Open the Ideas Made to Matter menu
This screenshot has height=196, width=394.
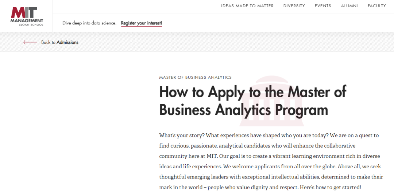click(x=247, y=6)
